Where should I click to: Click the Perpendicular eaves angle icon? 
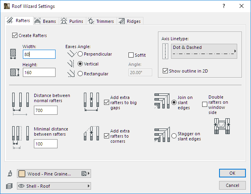tap(71, 54)
